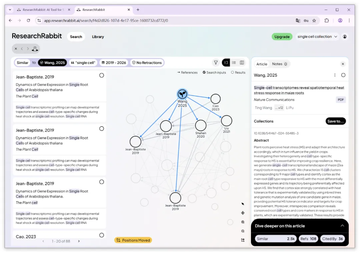Open the single cell collection dropdown
Image resolution: width=360 pixels, height=253 pixels.
pyautogui.click(x=317, y=36)
